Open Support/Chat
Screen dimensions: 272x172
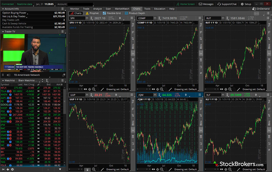pos(227,4)
